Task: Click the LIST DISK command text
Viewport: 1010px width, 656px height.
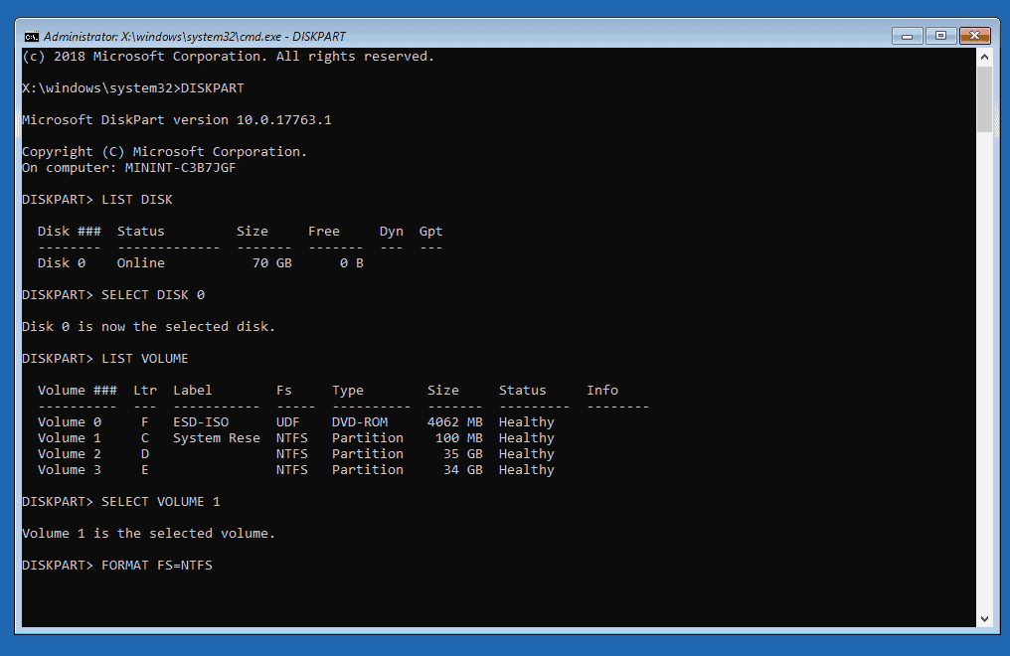Action: (137, 199)
